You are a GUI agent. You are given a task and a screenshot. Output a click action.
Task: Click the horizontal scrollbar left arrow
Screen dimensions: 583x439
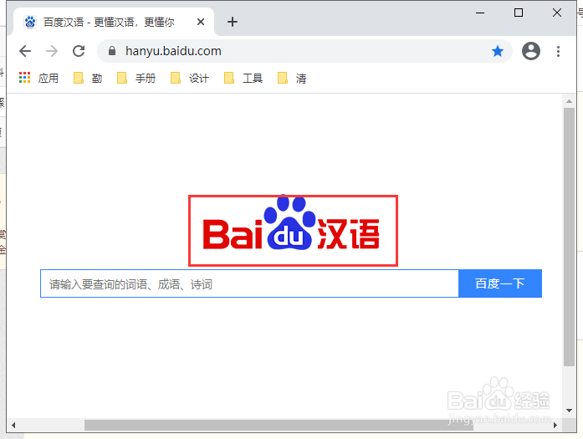click(x=13, y=426)
